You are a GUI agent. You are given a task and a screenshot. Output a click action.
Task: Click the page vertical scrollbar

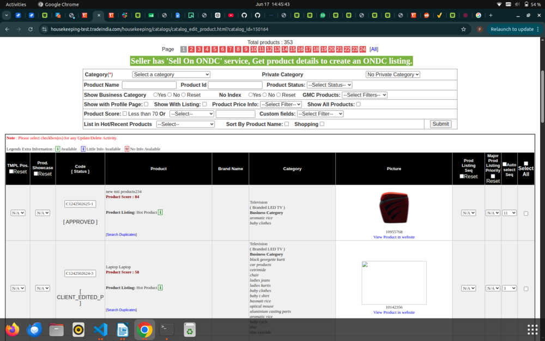pyautogui.click(x=543, y=96)
